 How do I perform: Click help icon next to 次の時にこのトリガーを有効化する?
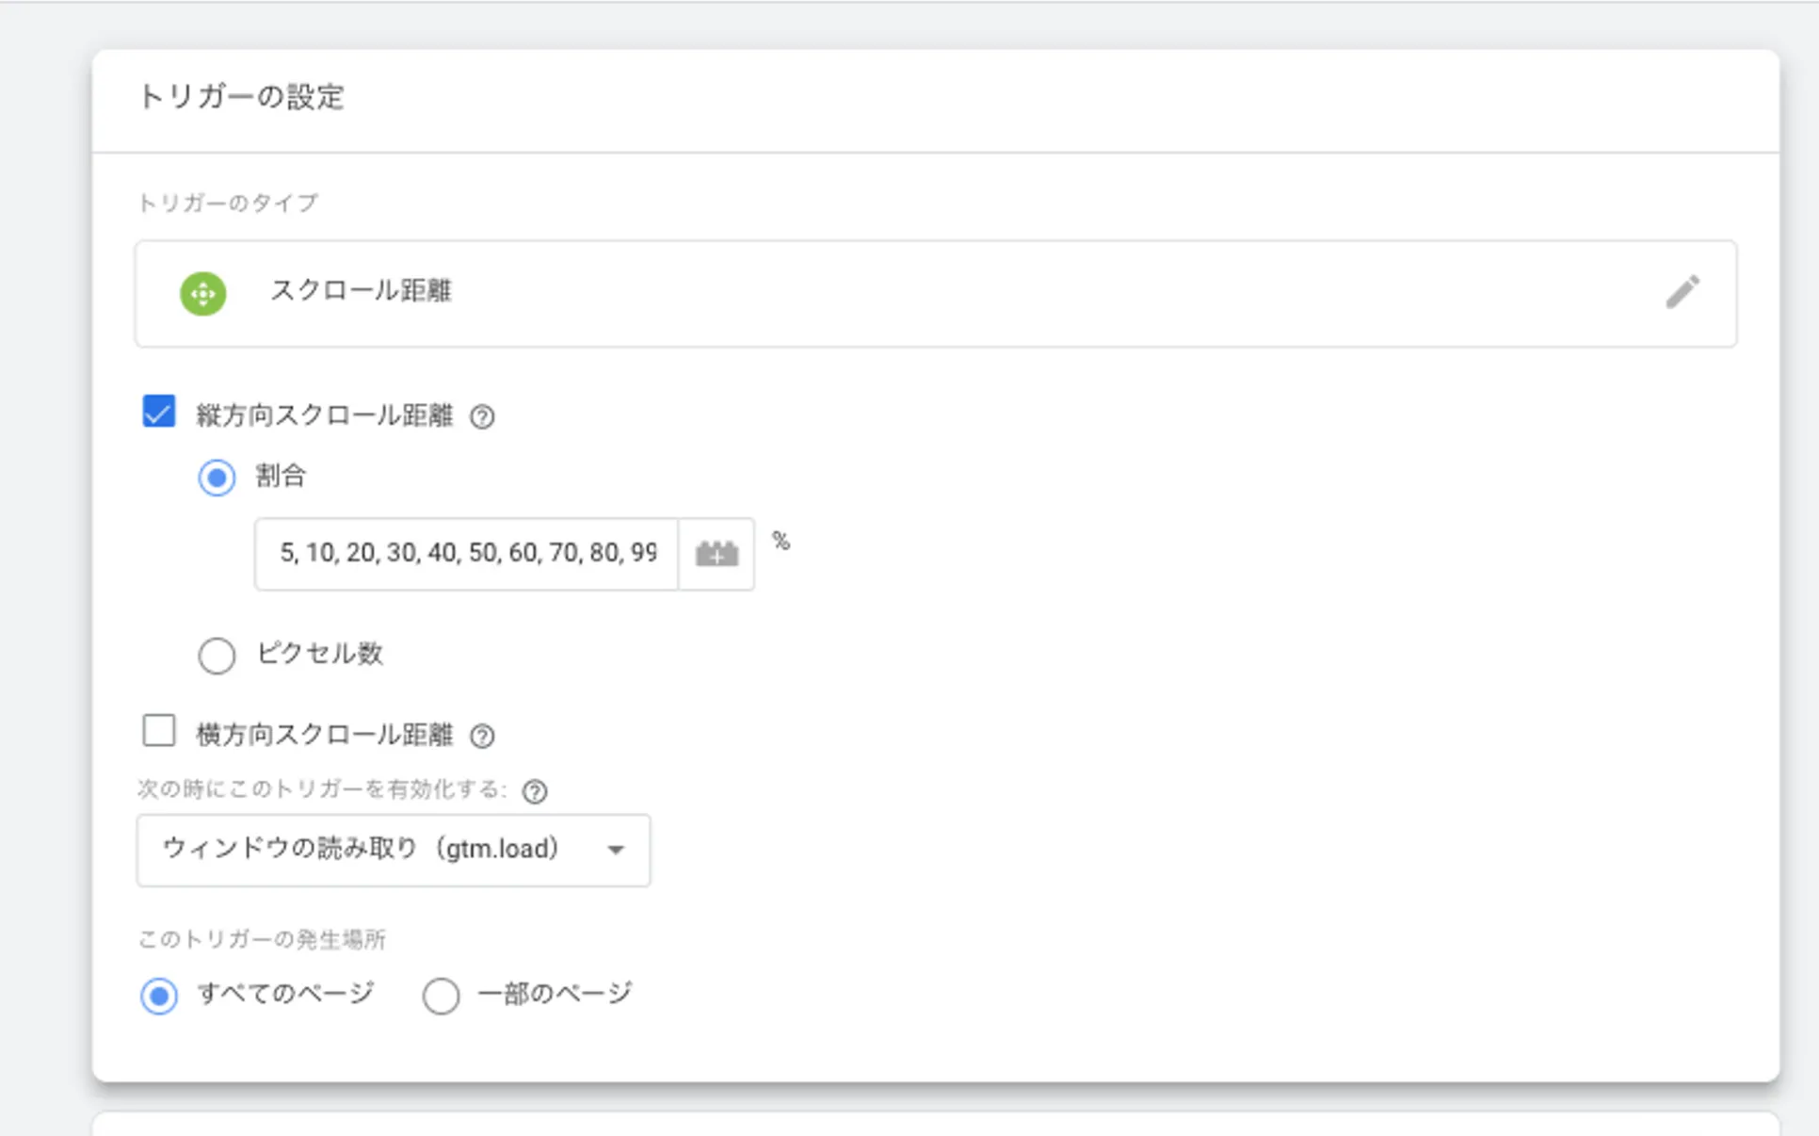(535, 791)
